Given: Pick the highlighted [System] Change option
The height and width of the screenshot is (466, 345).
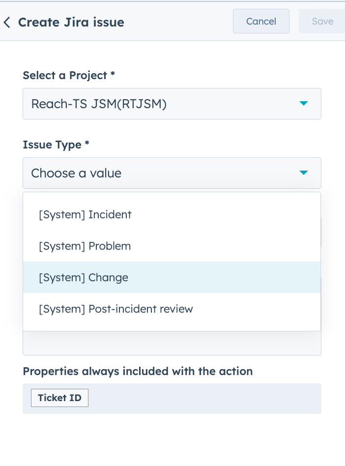Looking at the screenshot, I should tap(172, 278).
